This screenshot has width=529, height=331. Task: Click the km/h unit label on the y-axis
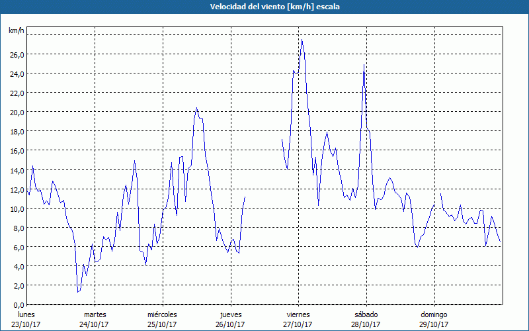[16, 31]
